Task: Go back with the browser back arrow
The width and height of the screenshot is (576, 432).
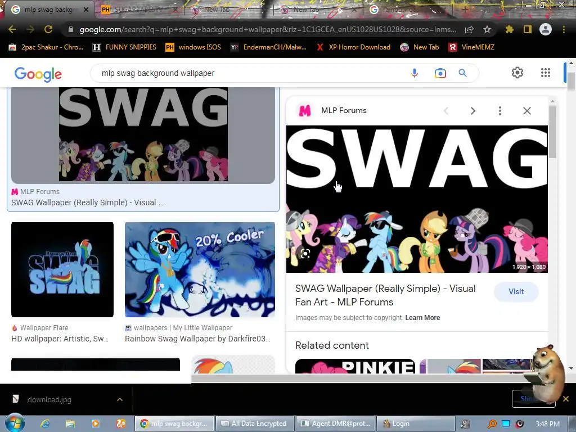Action: point(12,29)
